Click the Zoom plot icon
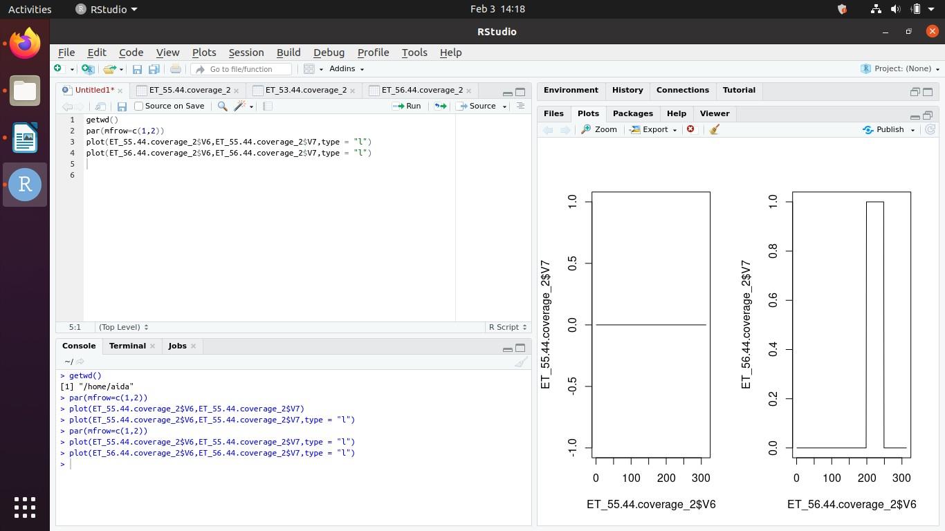Screen dimensions: 945x531 [599, 129]
